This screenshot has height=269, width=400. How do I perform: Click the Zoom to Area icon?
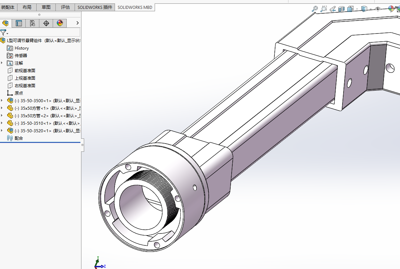(x=323, y=9)
